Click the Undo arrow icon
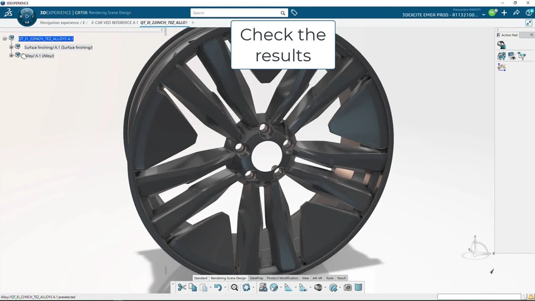The height and width of the screenshot is (301, 535). pos(218,288)
